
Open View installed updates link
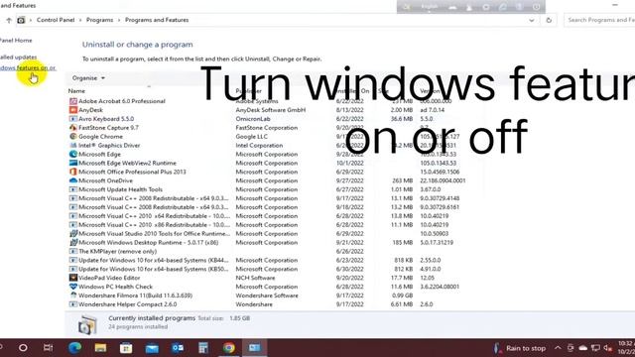(18, 58)
